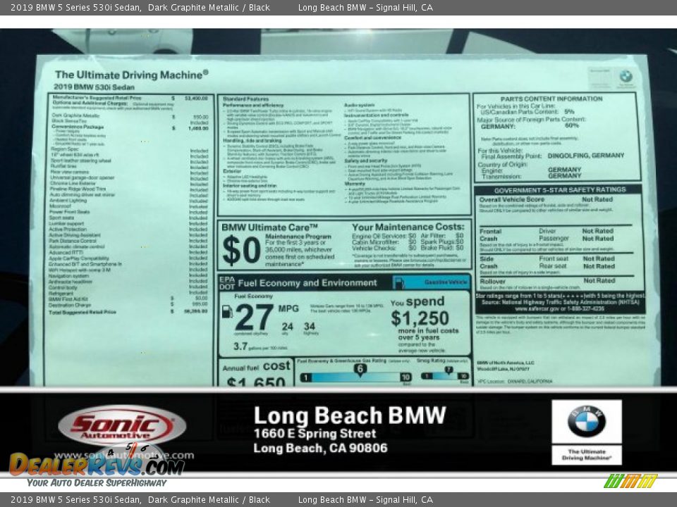The height and width of the screenshot is (507, 677).
Task: Click the BMW roundel logo on the window sticker
Action: pyautogui.click(x=626, y=77)
